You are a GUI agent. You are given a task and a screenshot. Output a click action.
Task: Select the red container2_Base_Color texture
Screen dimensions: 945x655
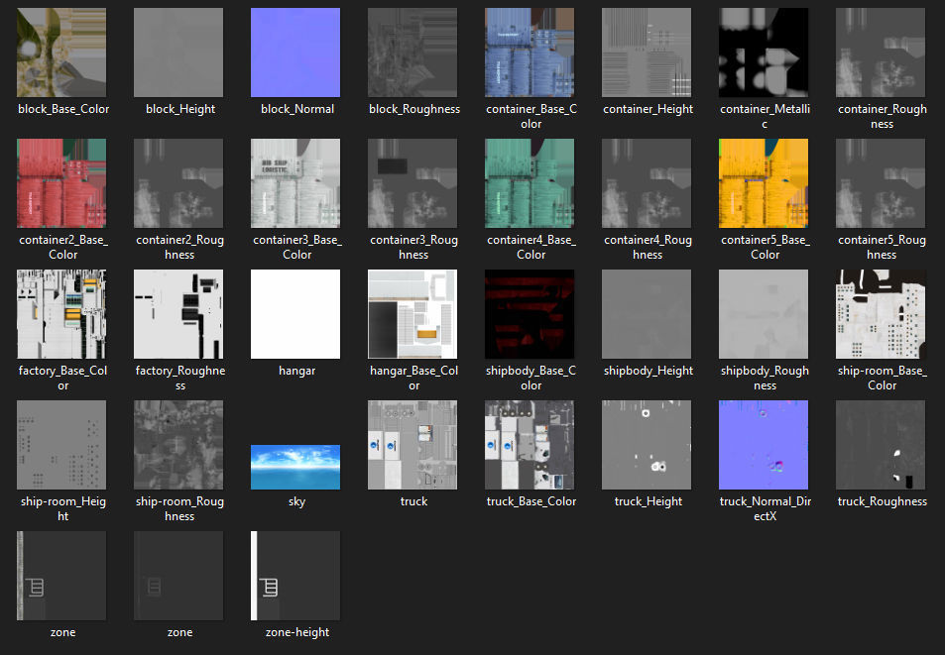[61, 183]
